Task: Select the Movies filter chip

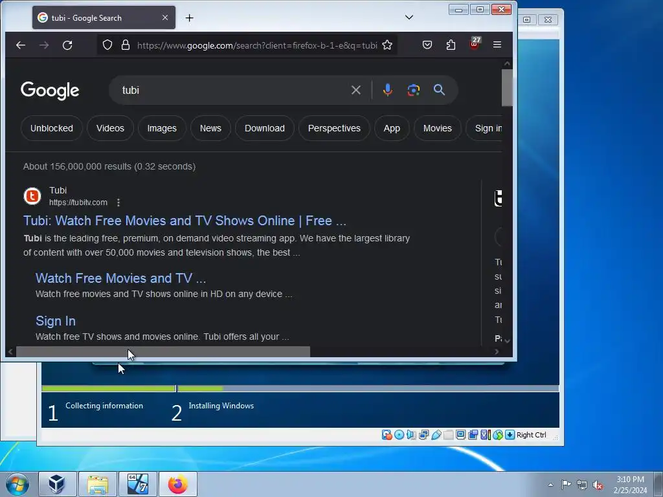Action: (437, 128)
